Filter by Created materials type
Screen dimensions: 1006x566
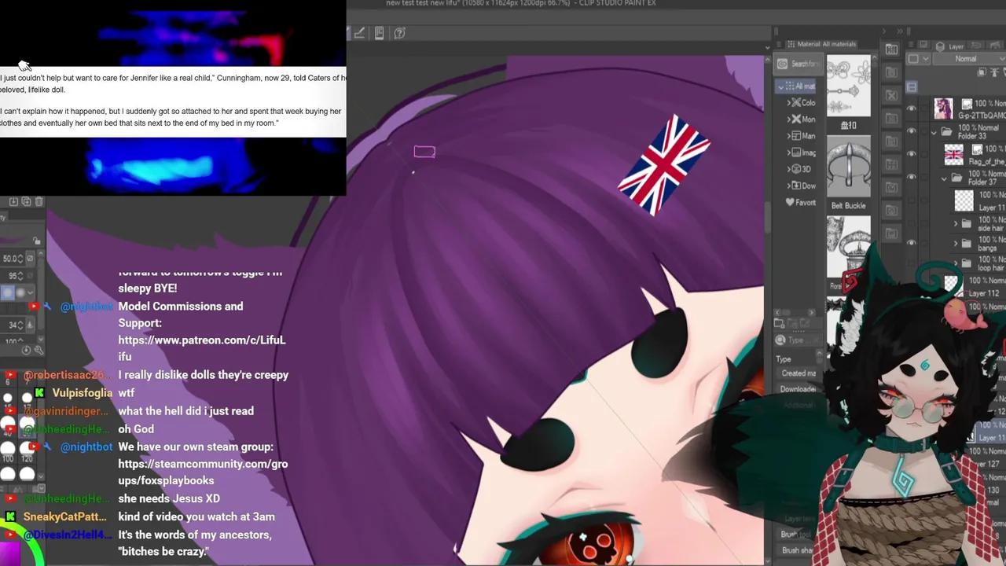[798, 373]
